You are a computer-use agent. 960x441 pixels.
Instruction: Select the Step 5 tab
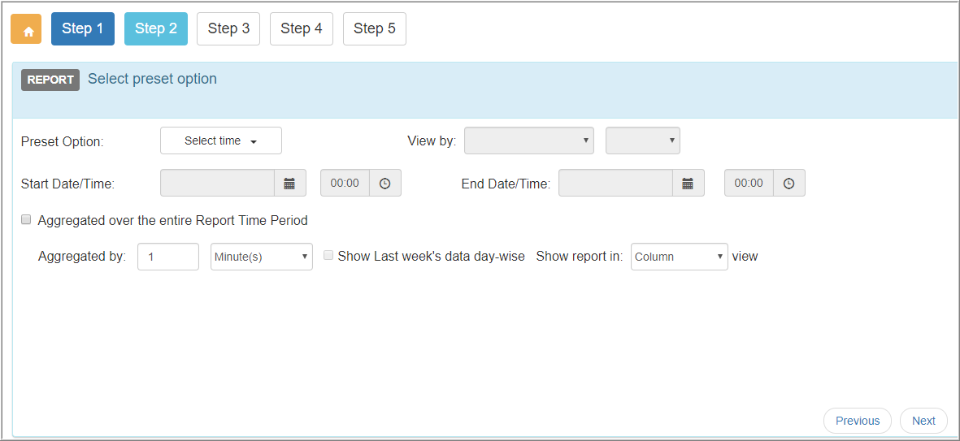point(375,28)
